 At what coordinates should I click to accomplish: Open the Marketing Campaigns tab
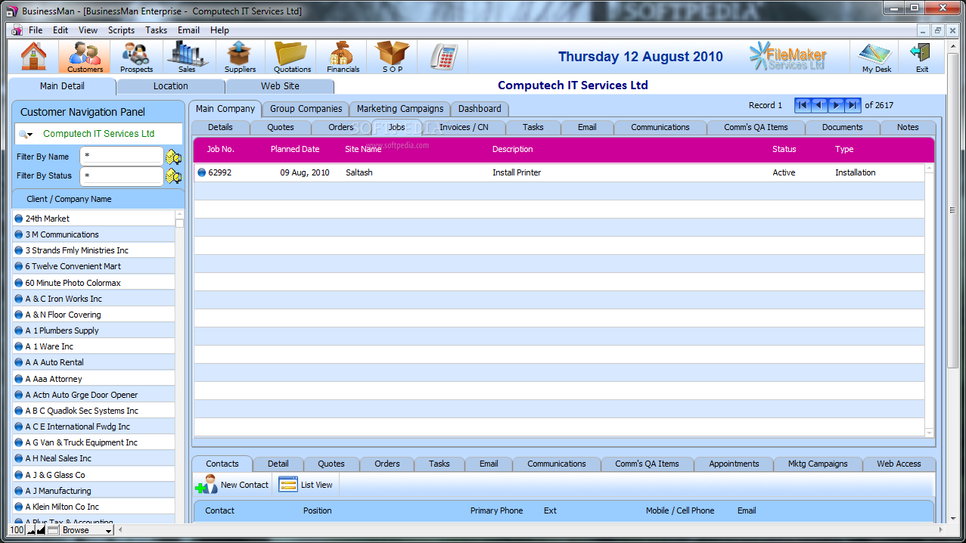tap(400, 109)
